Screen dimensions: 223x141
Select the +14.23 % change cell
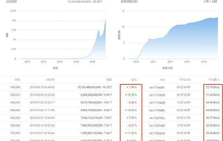pyautogui.click(x=131, y=110)
